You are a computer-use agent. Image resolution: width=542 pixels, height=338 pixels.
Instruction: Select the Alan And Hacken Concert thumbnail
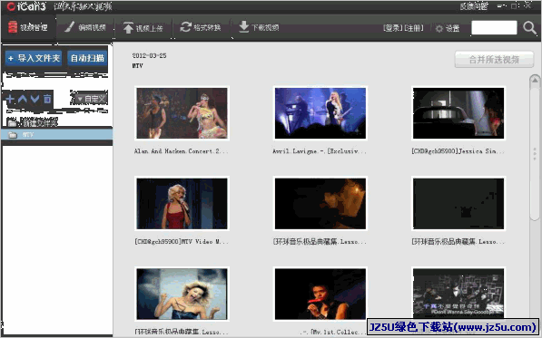(x=182, y=113)
